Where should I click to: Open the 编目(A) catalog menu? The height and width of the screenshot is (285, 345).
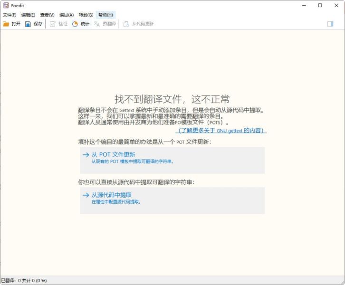pos(67,15)
